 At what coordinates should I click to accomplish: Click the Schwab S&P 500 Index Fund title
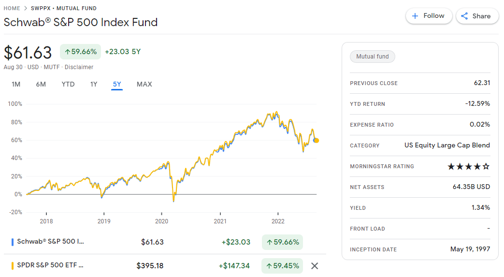coord(81,22)
